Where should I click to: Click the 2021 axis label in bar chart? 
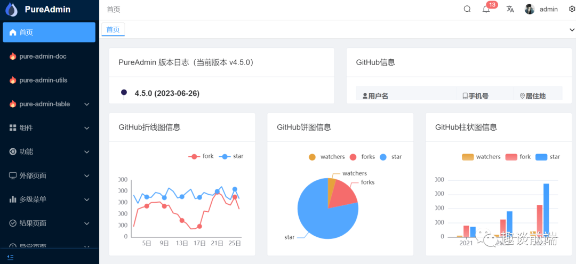[466, 243]
